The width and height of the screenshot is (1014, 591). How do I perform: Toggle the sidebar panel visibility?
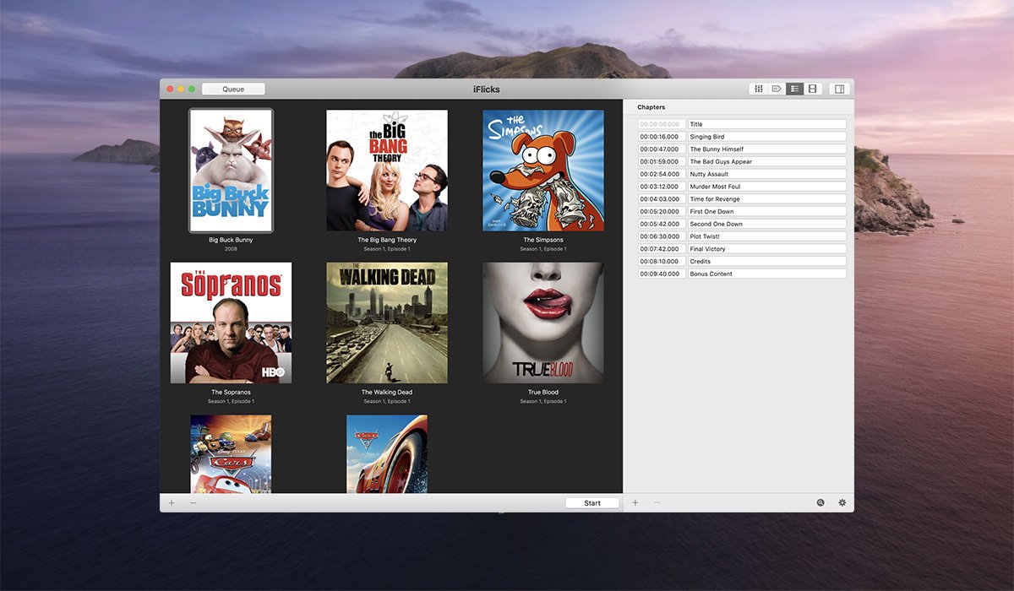(x=839, y=89)
